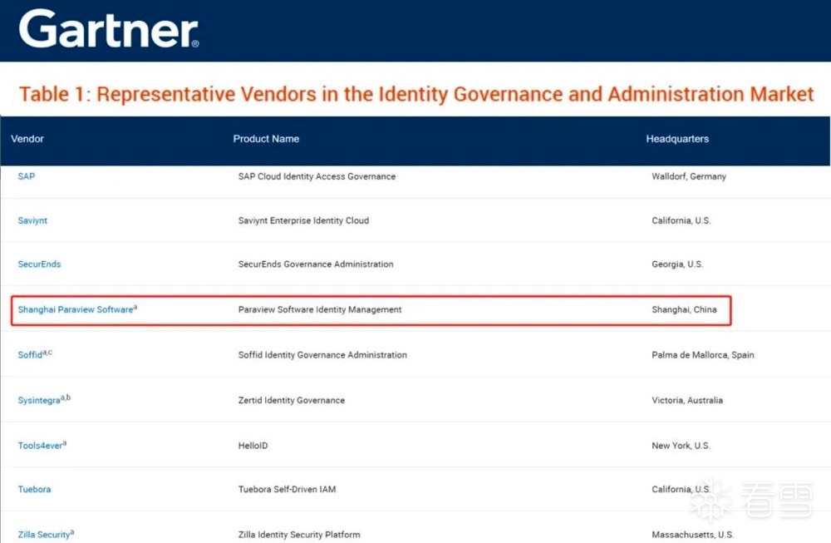The image size is (831, 543).
Task: Click 'Palma de Mallorca, Spain' cell
Action: point(703,355)
